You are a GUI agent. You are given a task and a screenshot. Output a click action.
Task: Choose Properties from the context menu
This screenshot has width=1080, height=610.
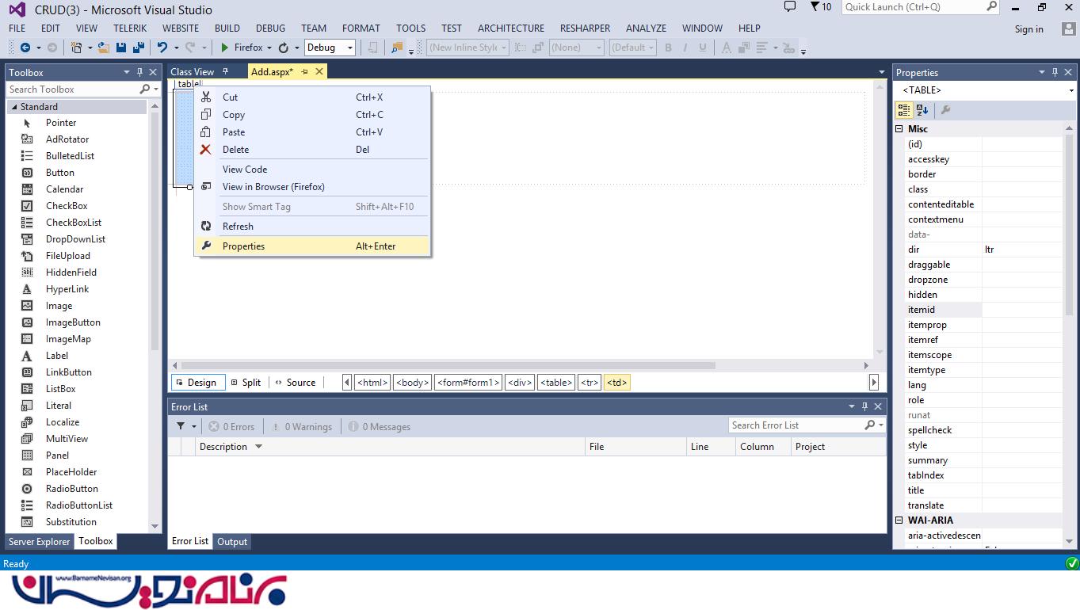243,246
